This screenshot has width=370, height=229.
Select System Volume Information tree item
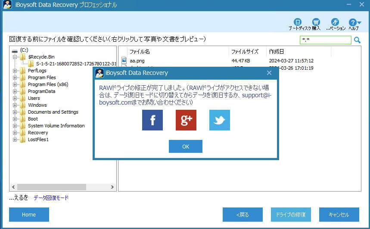[x=56, y=126]
